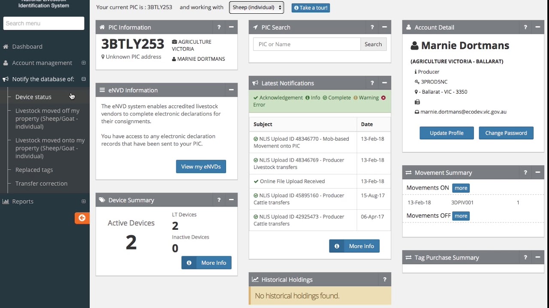This screenshot has width=549, height=308.
Task: Collapse the eNVD Information panel
Action: [231, 90]
